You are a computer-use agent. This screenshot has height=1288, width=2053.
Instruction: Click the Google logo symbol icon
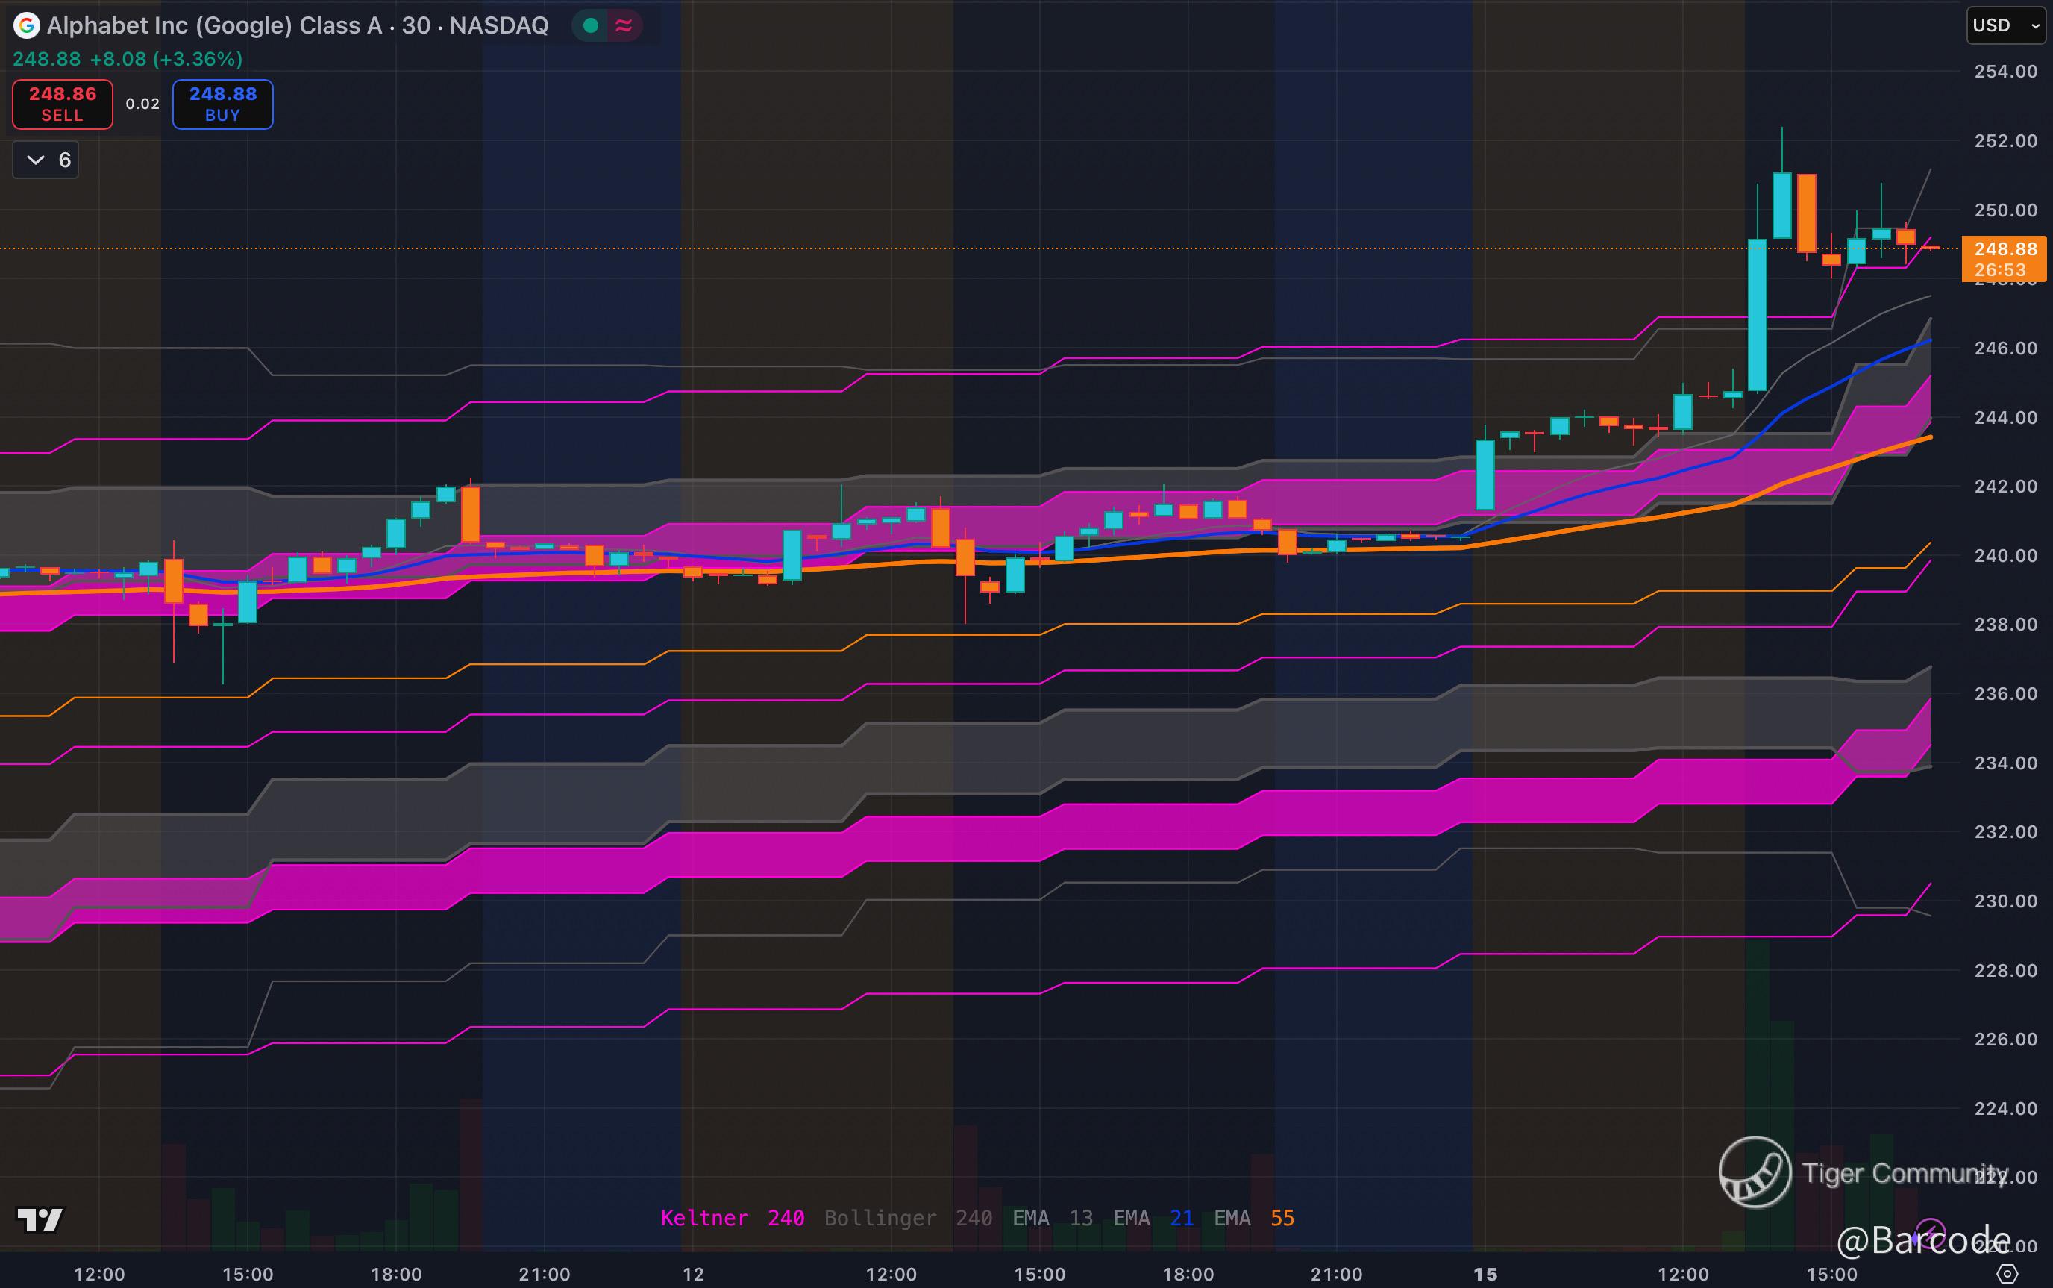click(x=26, y=25)
